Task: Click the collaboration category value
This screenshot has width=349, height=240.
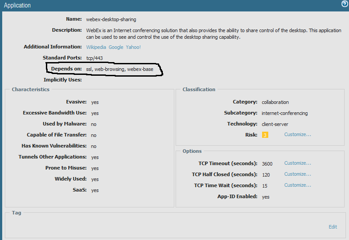Action: click(x=275, y=102)
